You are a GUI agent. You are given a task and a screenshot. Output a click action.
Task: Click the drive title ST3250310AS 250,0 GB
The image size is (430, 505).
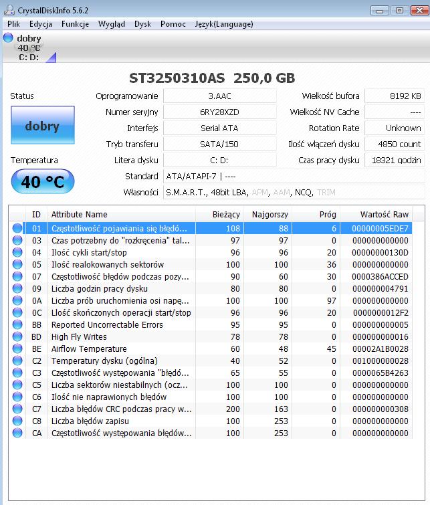212,78
